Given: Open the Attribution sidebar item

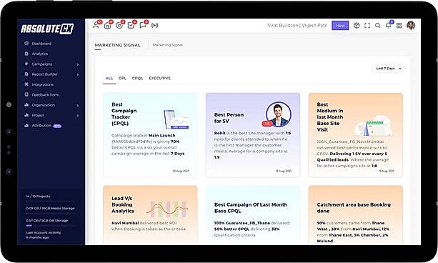Looking at the screenshot, I should click(x=41, y=126).
